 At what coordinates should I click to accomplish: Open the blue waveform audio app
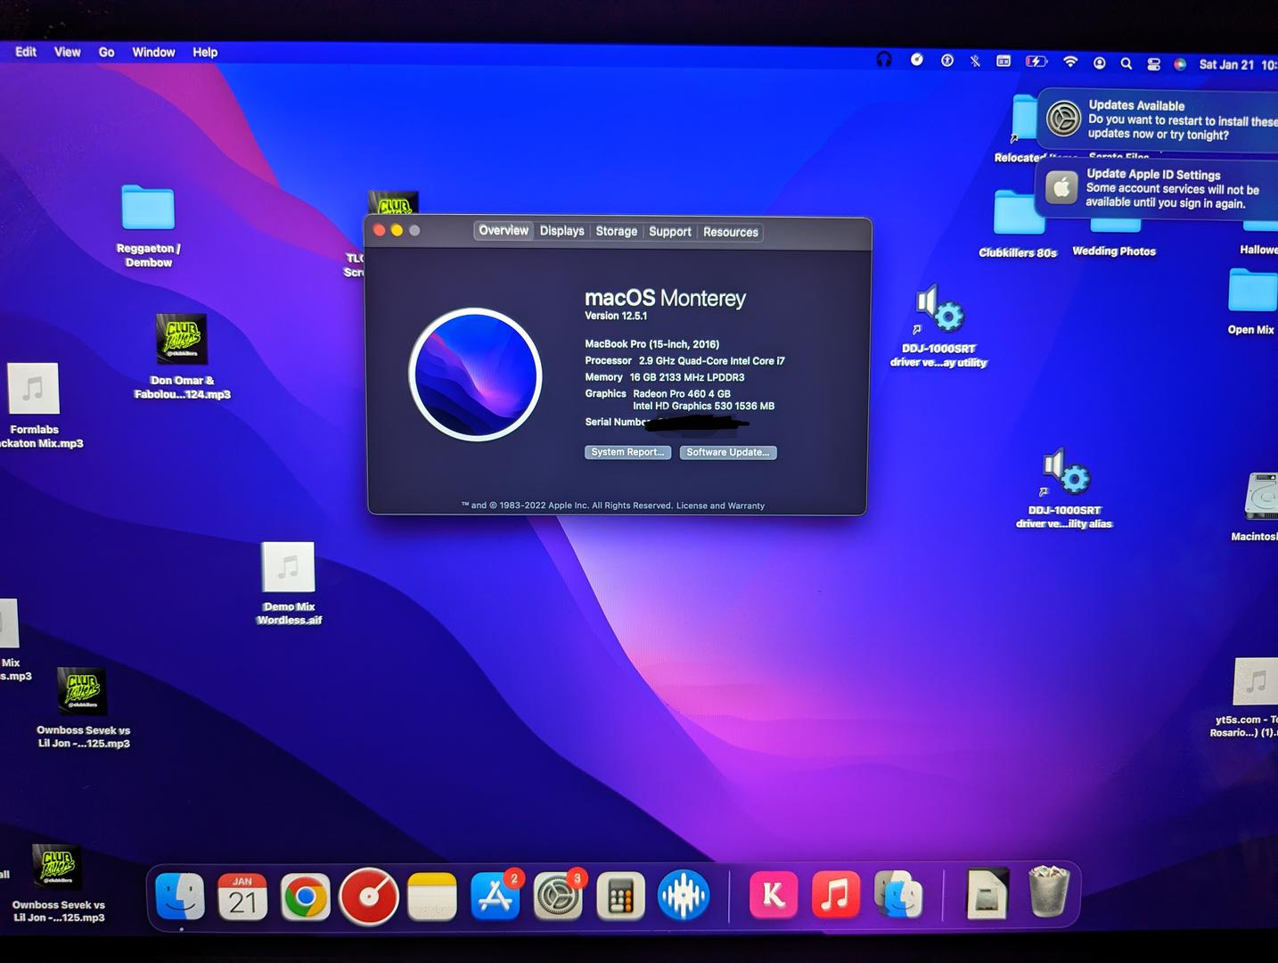point(684,895)
